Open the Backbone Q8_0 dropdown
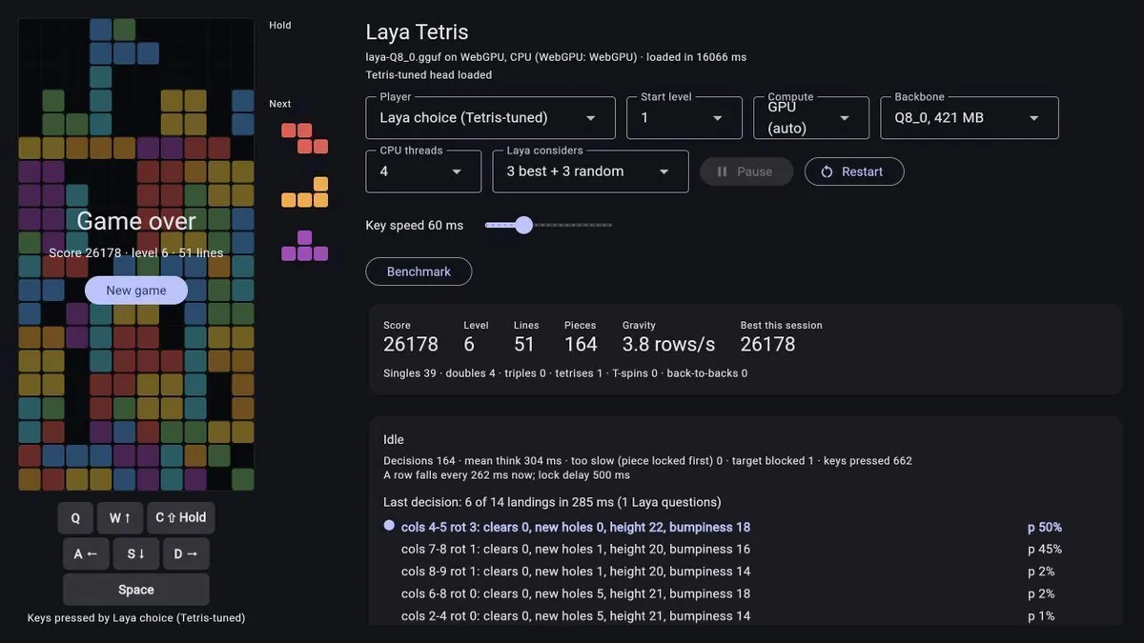Image resolution: width=1144 pixels, height=643 pixels. pos(970,118)
